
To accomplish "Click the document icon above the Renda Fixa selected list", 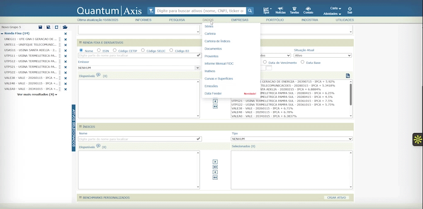I will coord(348,76).
